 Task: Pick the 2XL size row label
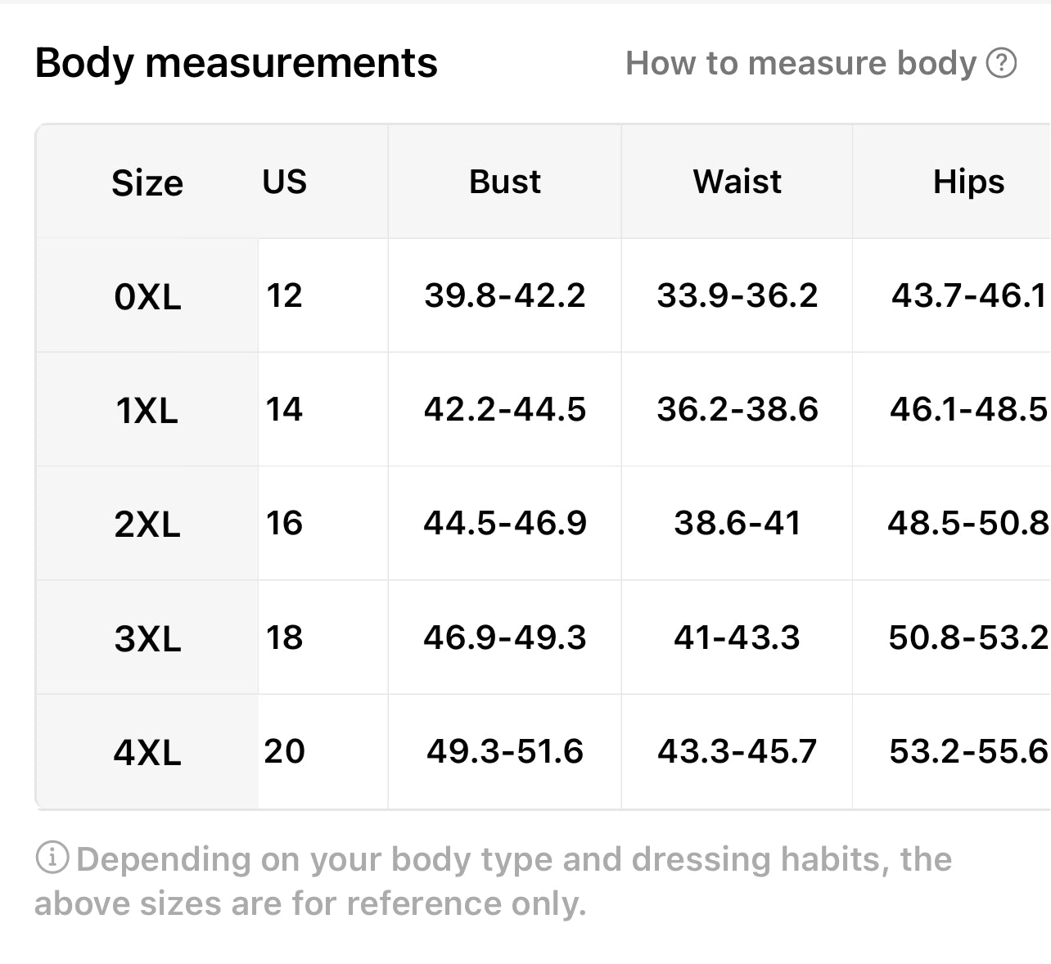pos(147,524)
